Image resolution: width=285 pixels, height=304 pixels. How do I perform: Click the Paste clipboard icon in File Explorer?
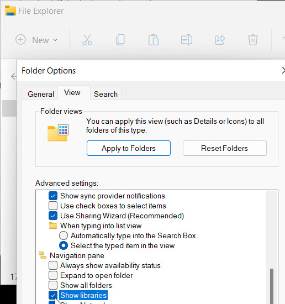[x=154, y=40]
